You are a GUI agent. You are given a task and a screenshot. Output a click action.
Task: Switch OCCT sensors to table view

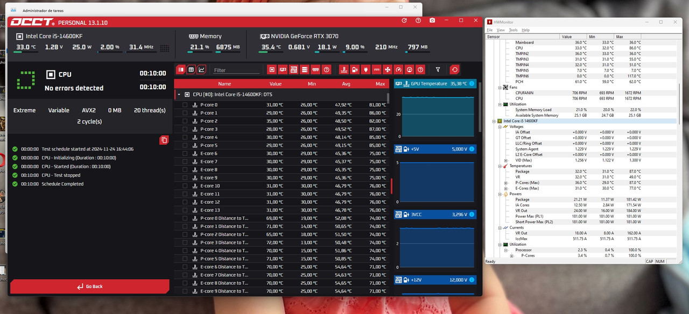191,70
